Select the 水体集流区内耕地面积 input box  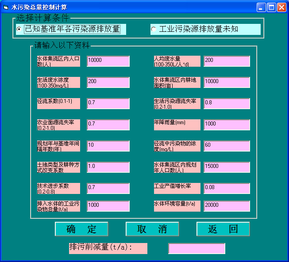coord(227,82)
